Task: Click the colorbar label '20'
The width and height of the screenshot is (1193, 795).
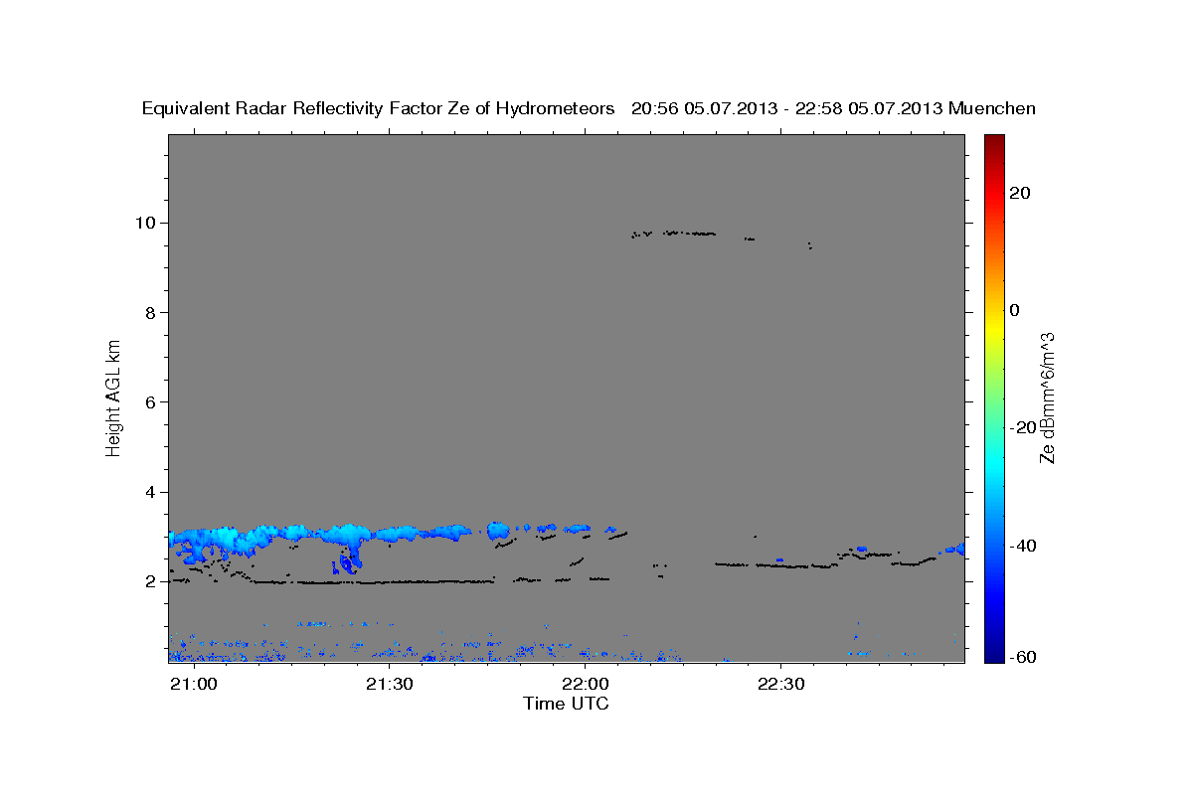Action: tap(1019, 193)
